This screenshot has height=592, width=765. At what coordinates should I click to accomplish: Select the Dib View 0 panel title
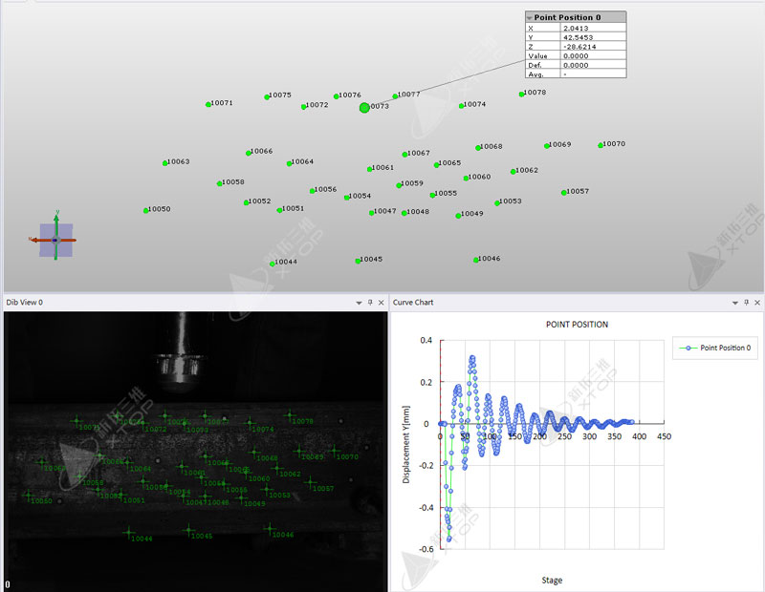(25, 303)
